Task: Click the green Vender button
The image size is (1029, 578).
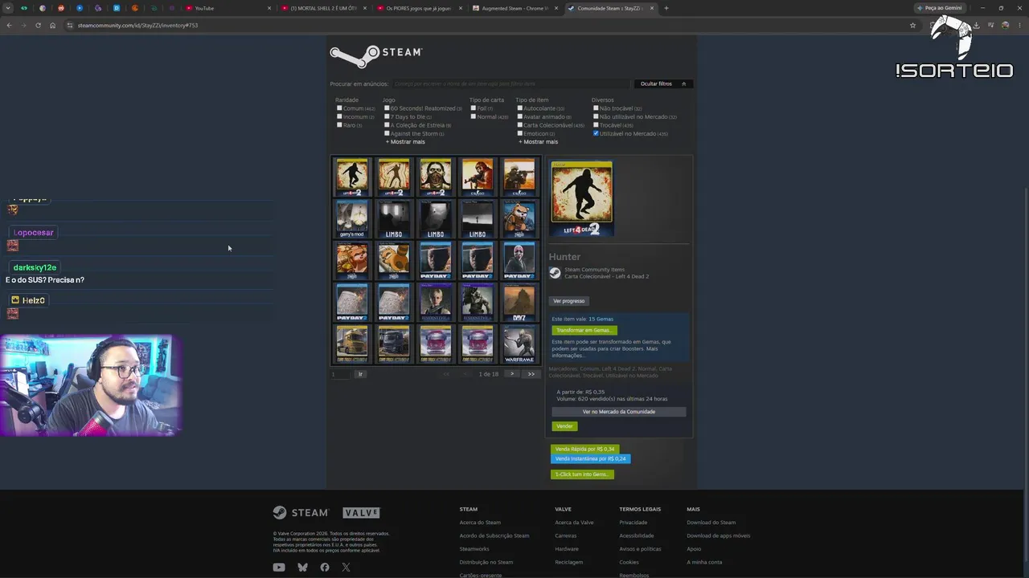Action: tap(564, 426)
